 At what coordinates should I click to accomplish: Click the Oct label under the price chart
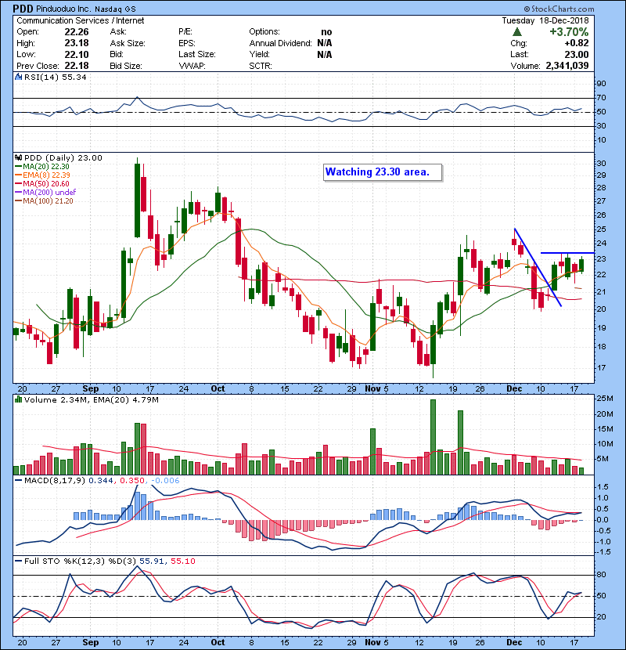tap(218, 389)
